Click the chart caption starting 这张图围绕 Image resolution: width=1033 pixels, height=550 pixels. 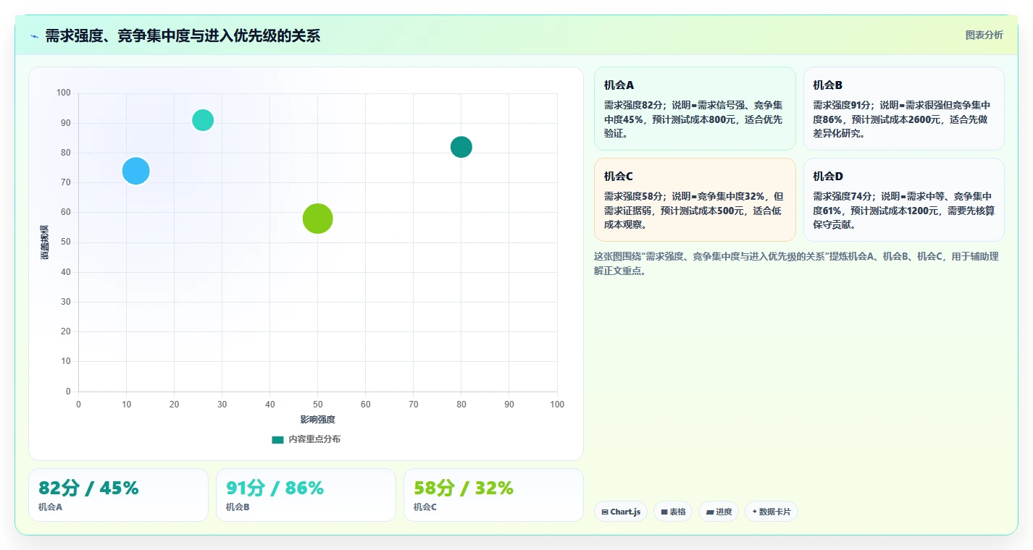796,263
